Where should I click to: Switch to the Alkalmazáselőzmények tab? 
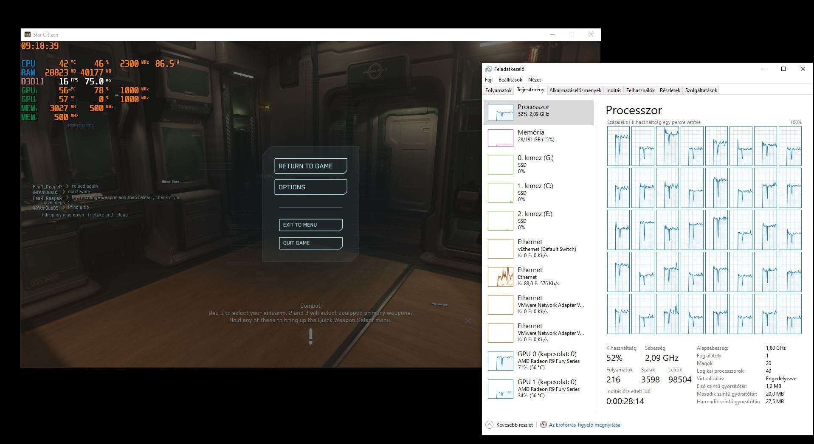click(x=575, y=90)
